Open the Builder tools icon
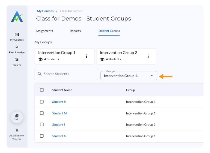210x153 pixels. [x=17, y=60]
